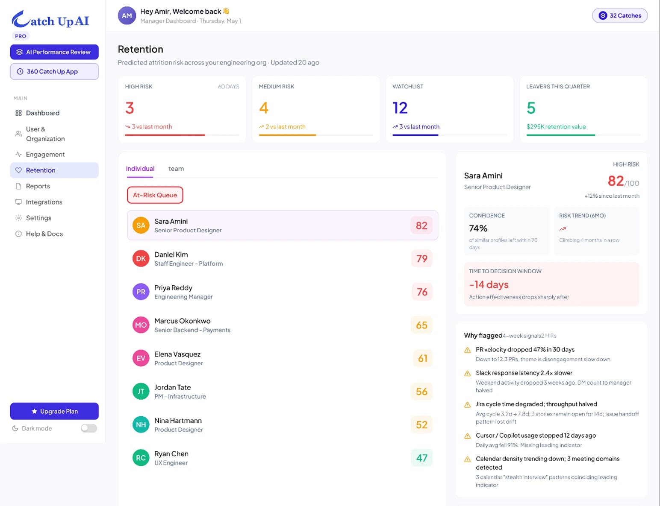Image resolution: width=660 pixels, height=506 pixels.
Task: Click the RC avatar for Ryan Chen
Action: (141, 458)
